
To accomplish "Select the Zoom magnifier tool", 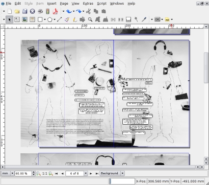I will (90, 19).
